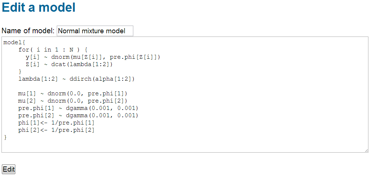This screenshot has width=371, height=176.
Task: Click the phi[1]<- 1/pre.phi[1] line
Action: pyautogui.click(x=56, y=123)
